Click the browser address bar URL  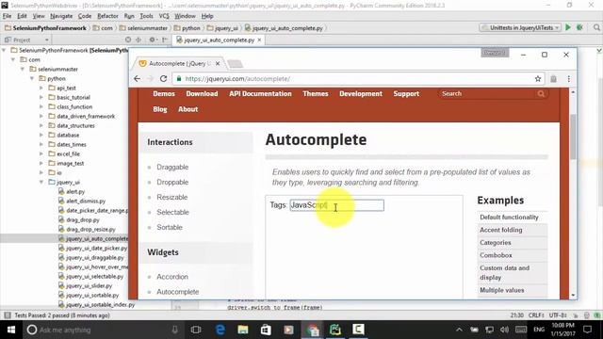[x=237, y=79]
